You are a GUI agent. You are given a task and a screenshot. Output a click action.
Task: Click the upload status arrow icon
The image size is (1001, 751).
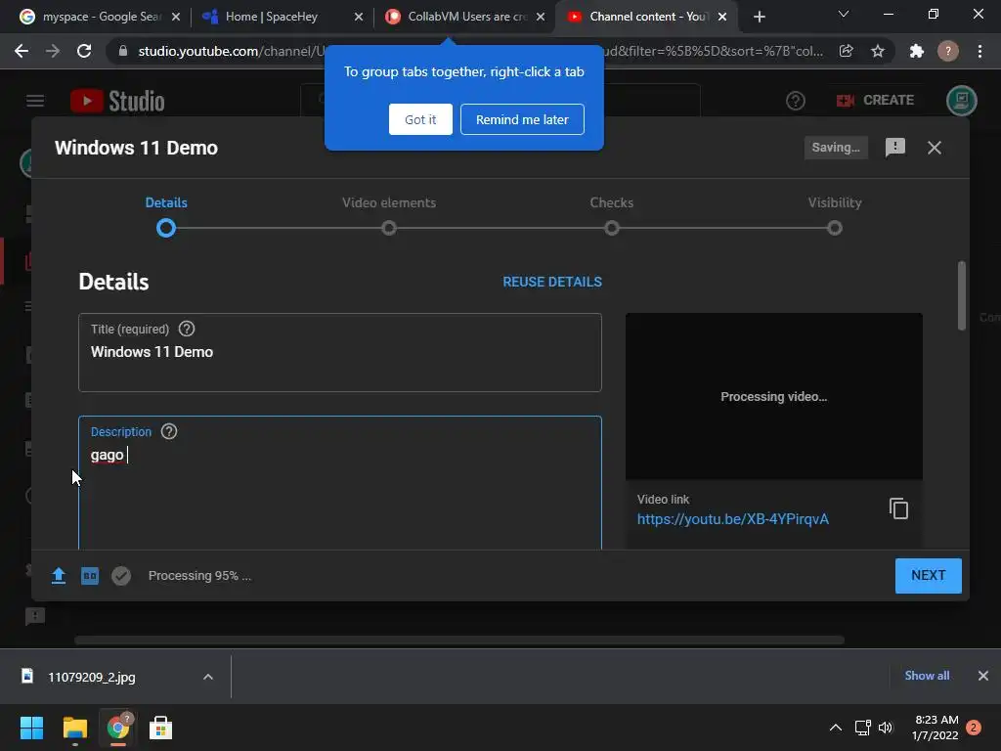pos(58,576)
